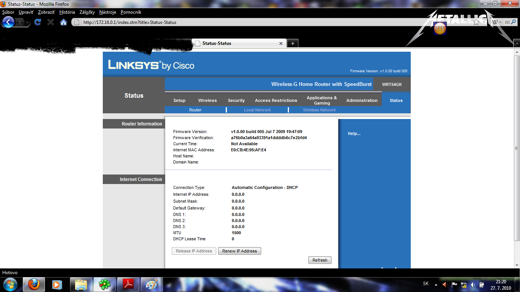Open the ICQ flower icon in taskbar
Image resolution: width=520 pixels, height=292 pixels.
[x=104, y=284]
